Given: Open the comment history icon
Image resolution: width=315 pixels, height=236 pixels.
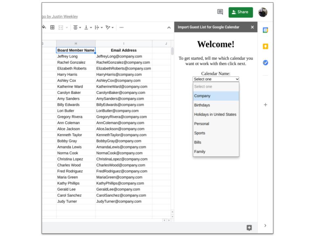Looking at the screenshot, I should tap(220, 12).
